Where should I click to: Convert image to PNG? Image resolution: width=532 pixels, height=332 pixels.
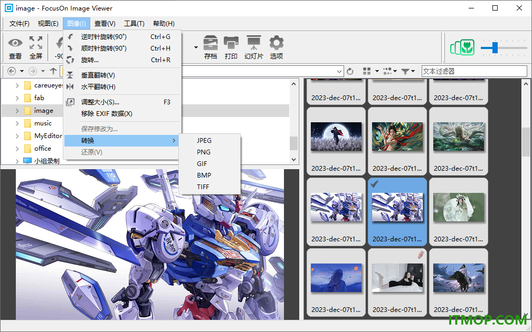[x=210, y=152]
